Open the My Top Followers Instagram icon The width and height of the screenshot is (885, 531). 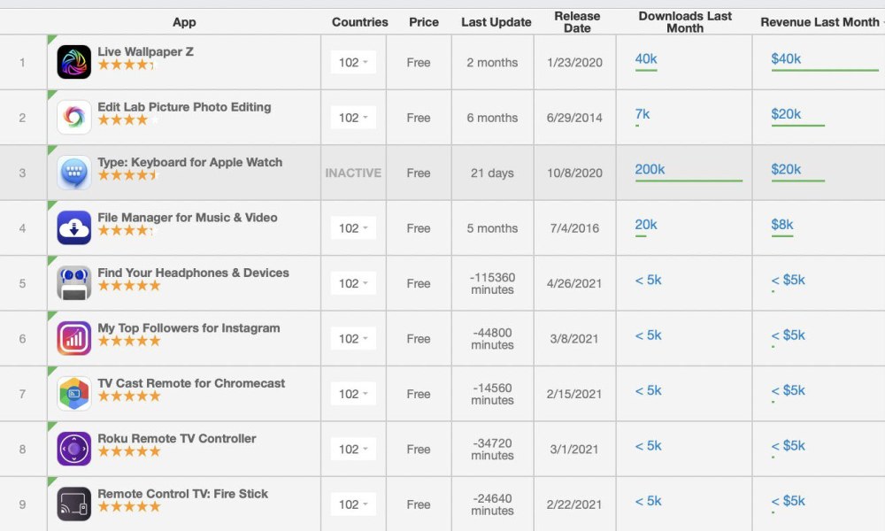click(74, 339)
